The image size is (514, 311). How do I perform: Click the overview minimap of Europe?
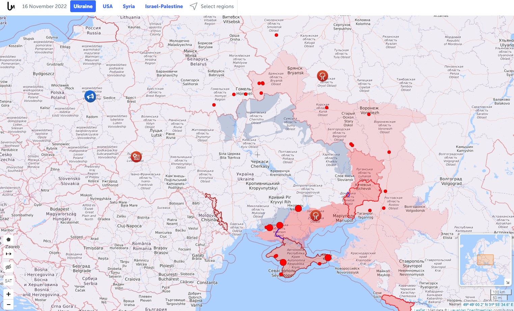(485, 260)
